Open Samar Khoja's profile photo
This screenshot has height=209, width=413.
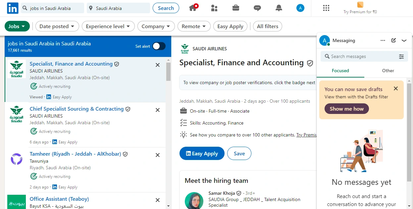[x=194, y=201]
